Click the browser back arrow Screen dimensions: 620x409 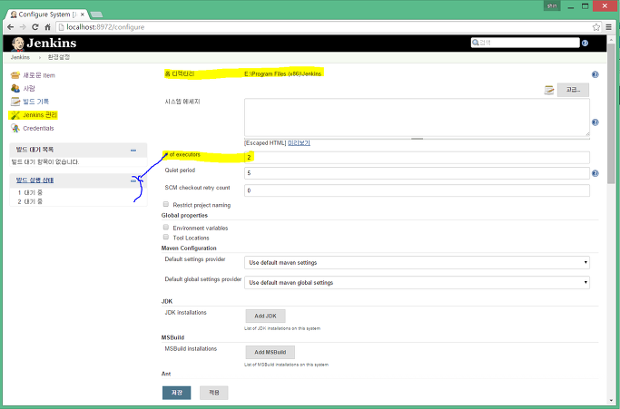click(10, 27)
